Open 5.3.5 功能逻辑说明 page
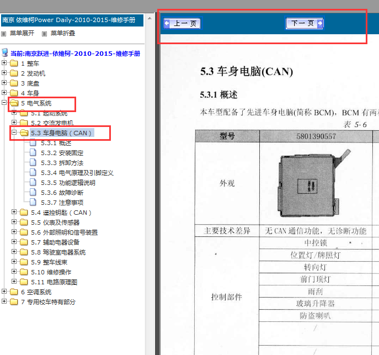Screen dimensions: 379x355 click(68, 183)
